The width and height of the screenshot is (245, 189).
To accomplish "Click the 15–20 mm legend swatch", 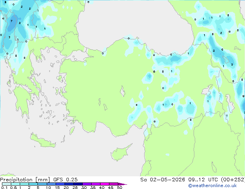I will (x=60, y=184).
